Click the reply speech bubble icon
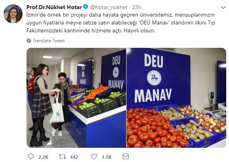229x162 pixels. [x=31, y=156]
